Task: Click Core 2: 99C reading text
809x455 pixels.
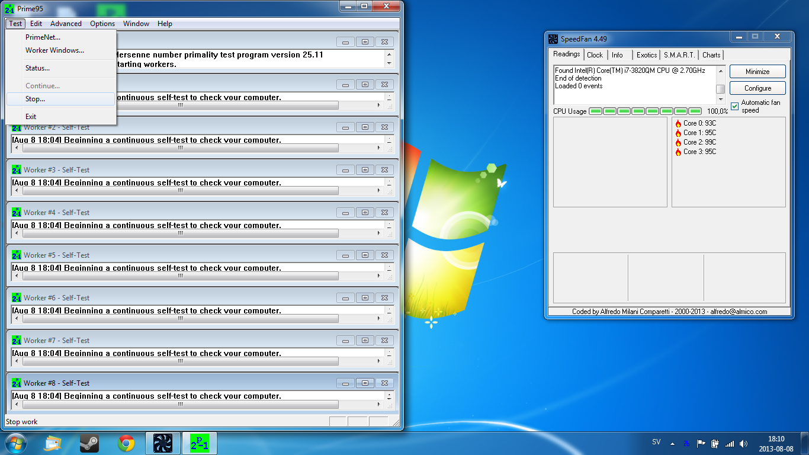Action: pyautogui.click(x=699, y=142)
